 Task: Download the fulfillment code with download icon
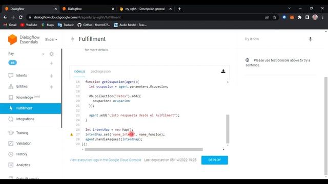pos(223,71)
